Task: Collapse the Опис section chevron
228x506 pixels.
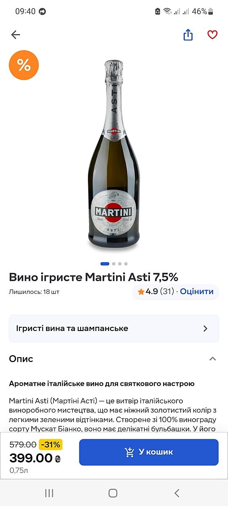Action: 213,359
